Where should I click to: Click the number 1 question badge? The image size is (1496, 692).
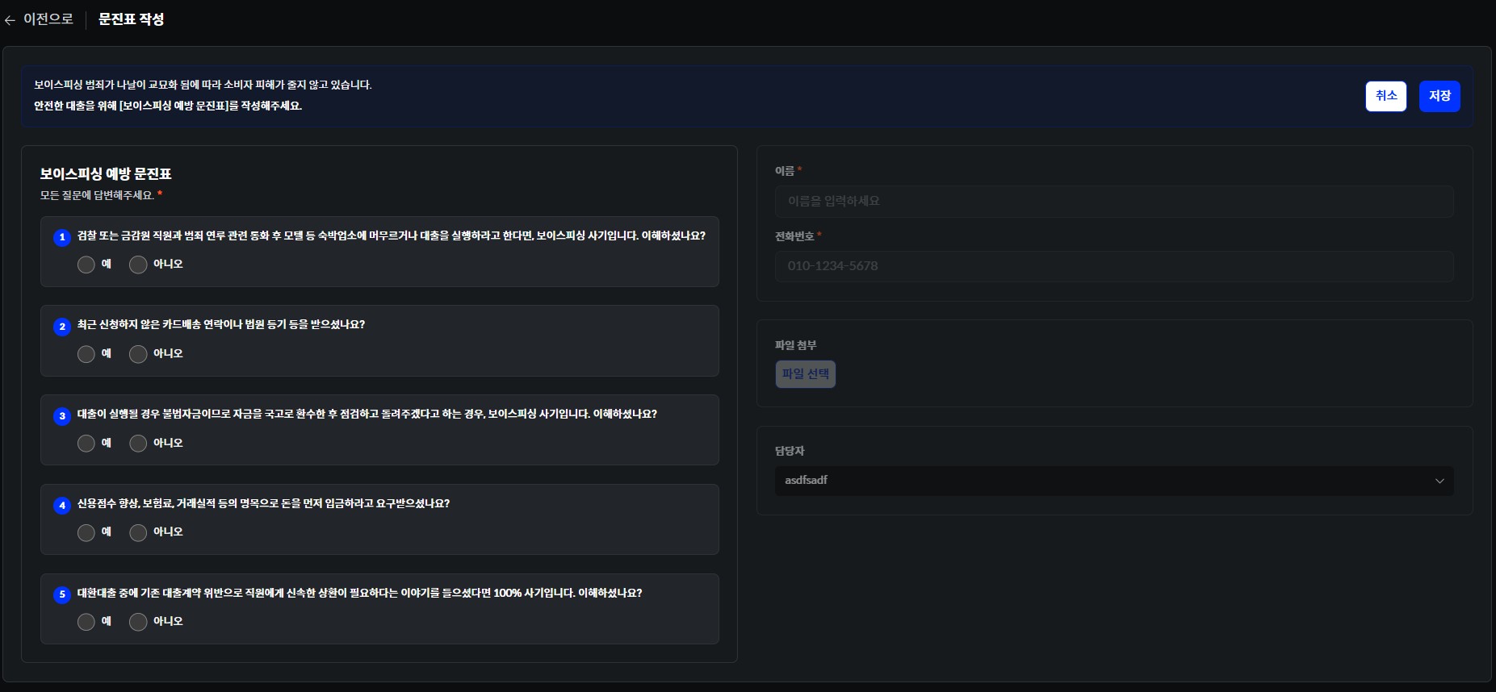coord(62,237)
